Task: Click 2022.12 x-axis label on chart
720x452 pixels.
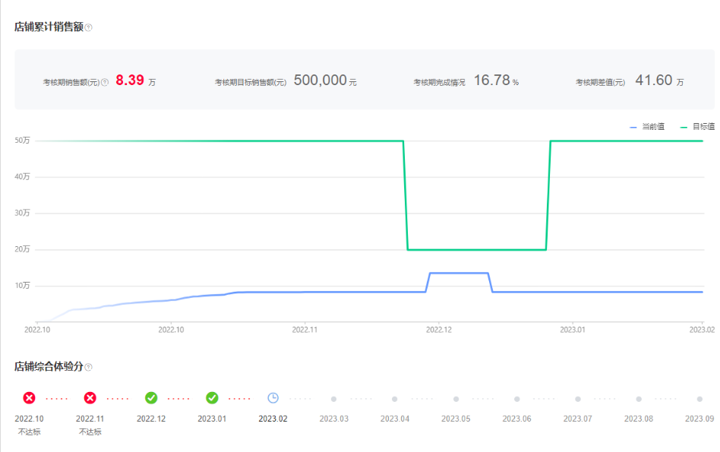Action: pyautogui.click(x=439, y=330)
